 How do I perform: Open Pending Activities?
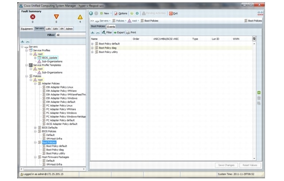click(154, 13)
